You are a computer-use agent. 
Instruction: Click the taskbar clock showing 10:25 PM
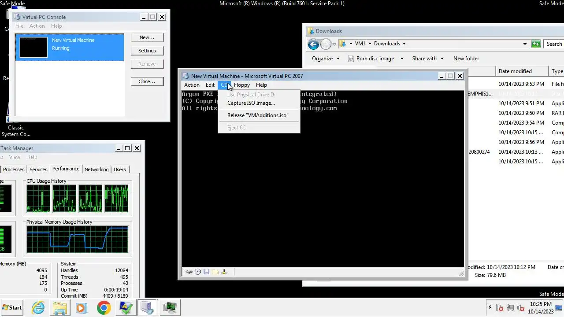pos(541,308)
